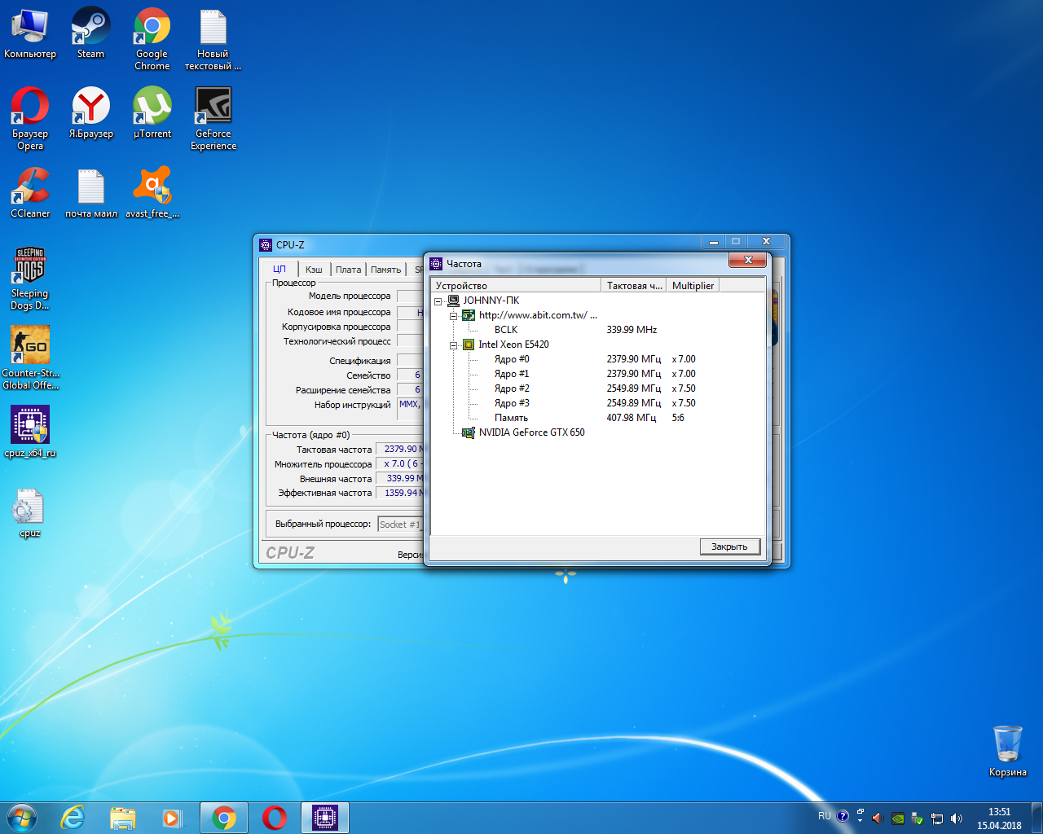The height and width of the screenshot is (834, 1043).
Task: Close the Частота dialog with the X
Action: point(747,260)
